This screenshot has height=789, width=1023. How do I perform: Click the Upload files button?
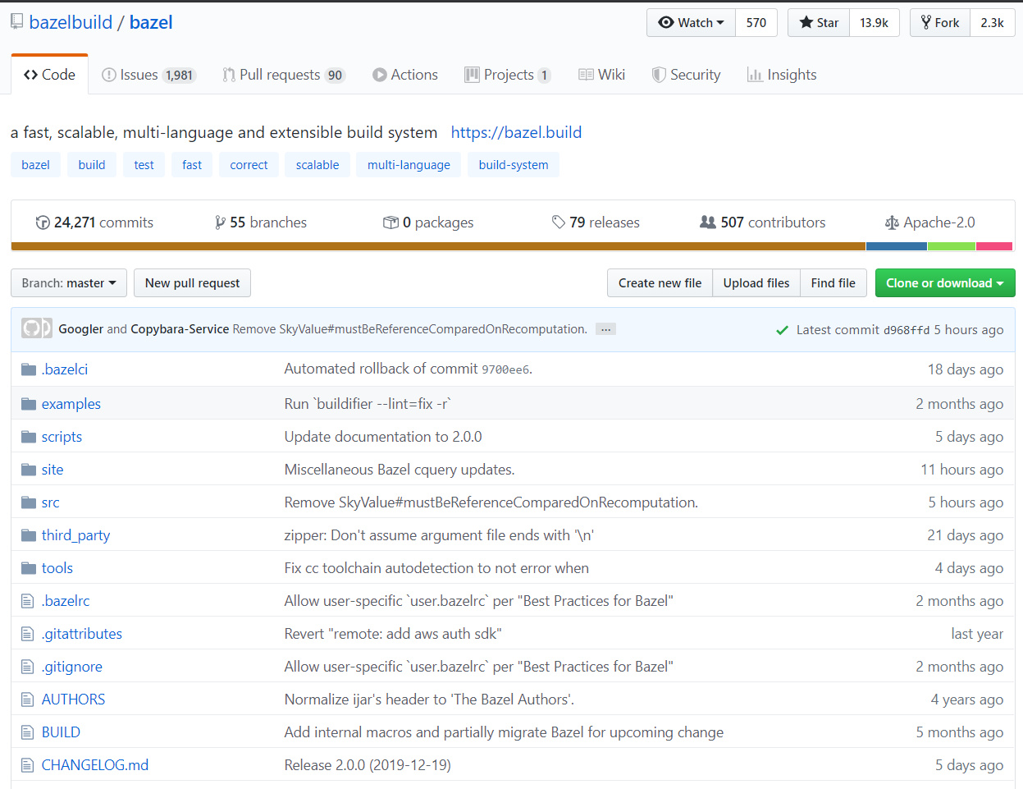(x=756, y=283)
